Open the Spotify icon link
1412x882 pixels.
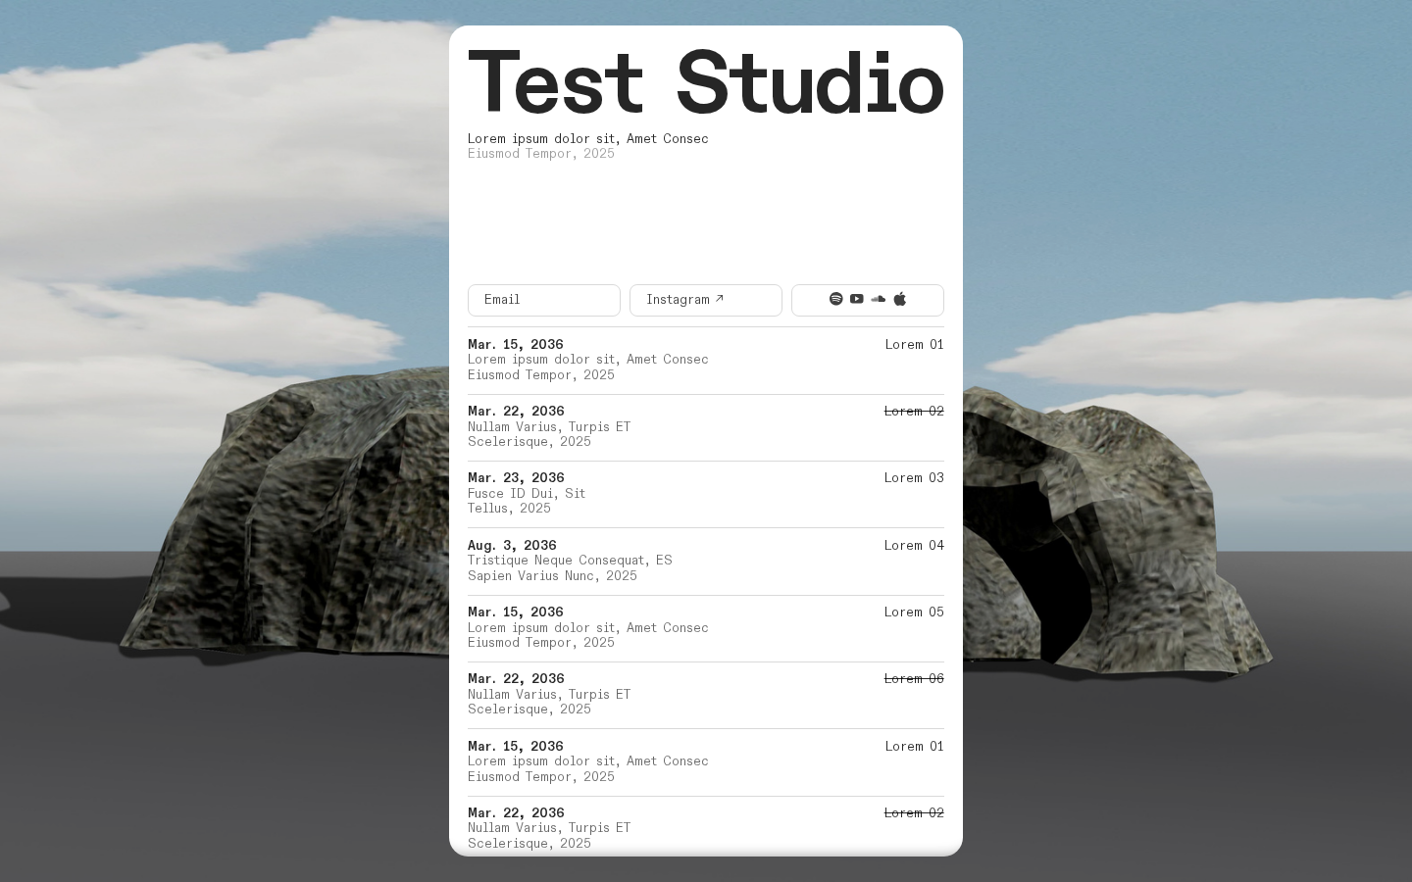835,299
